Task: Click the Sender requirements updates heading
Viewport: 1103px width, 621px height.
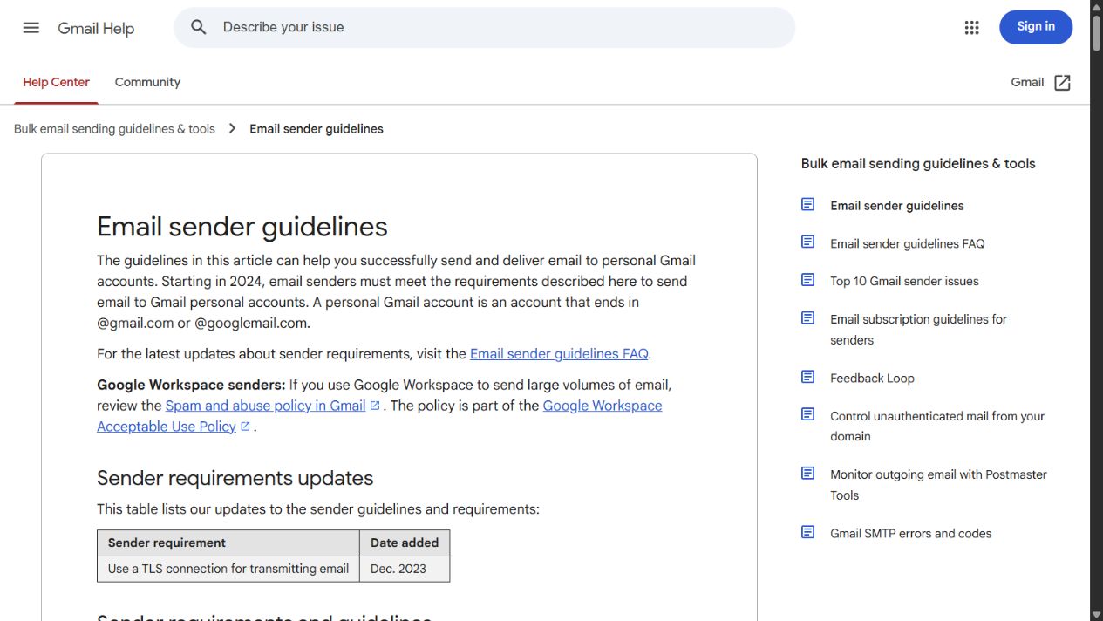Action: [x=235, y=478]
